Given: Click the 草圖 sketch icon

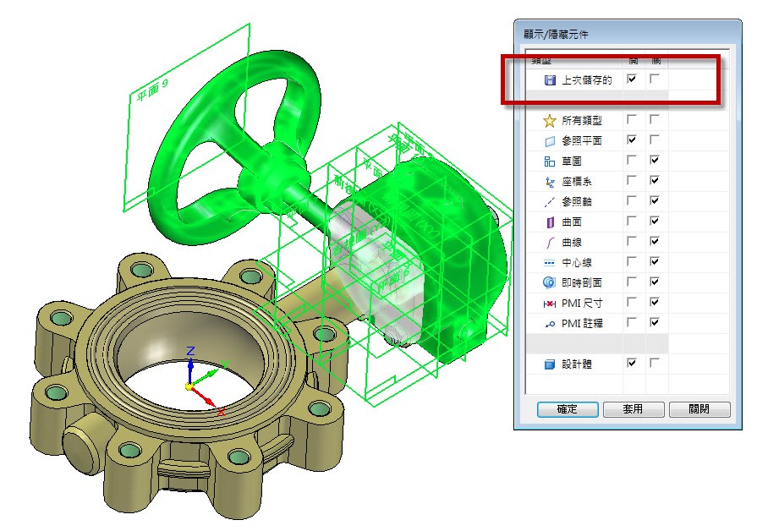Looking at the screenshot, I should (550, 161).
